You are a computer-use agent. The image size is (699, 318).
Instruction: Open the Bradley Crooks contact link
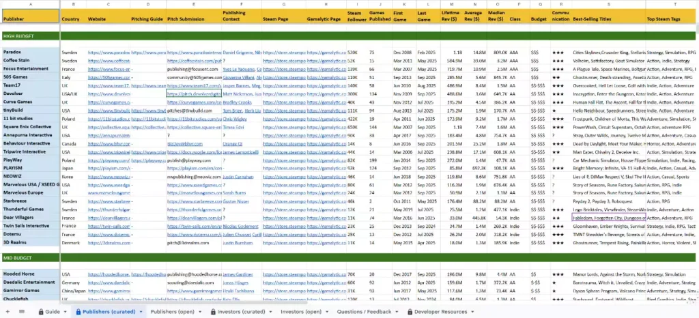point(237,102)
